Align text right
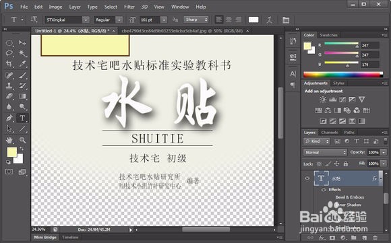391x243 pixels. pyautogui.click(x=238, y=20)
